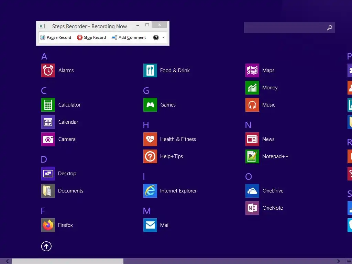Open the News app icon
The height and width of the screenshot is (264, 352).
(252, 139)
